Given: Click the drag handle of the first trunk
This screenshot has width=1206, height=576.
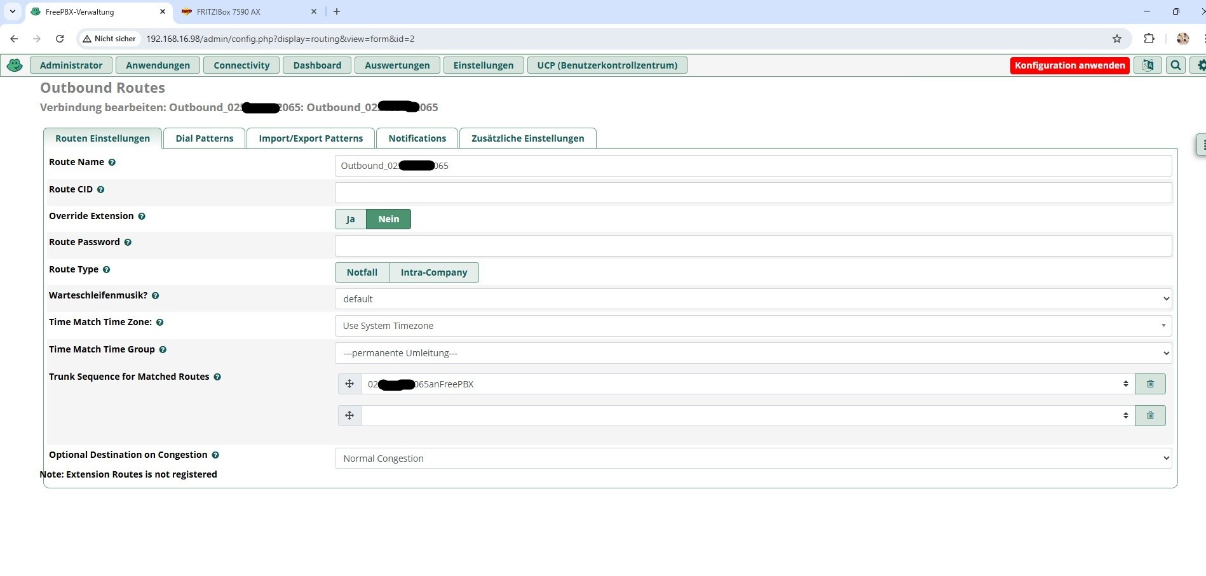Looking at the screenshot, I should 349,384.
